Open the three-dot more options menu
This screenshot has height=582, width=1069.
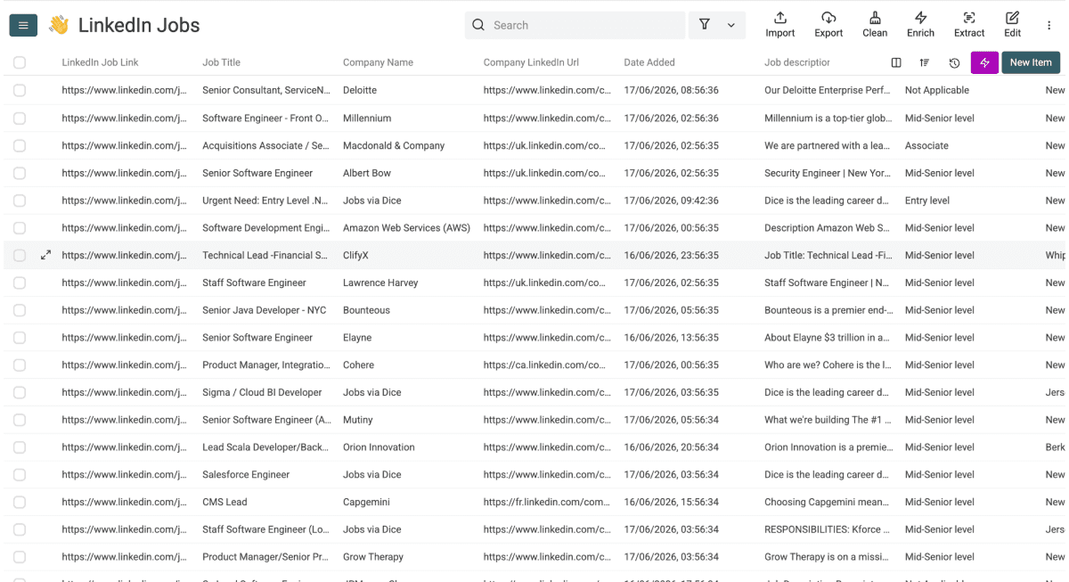(x=1049, y=26)
